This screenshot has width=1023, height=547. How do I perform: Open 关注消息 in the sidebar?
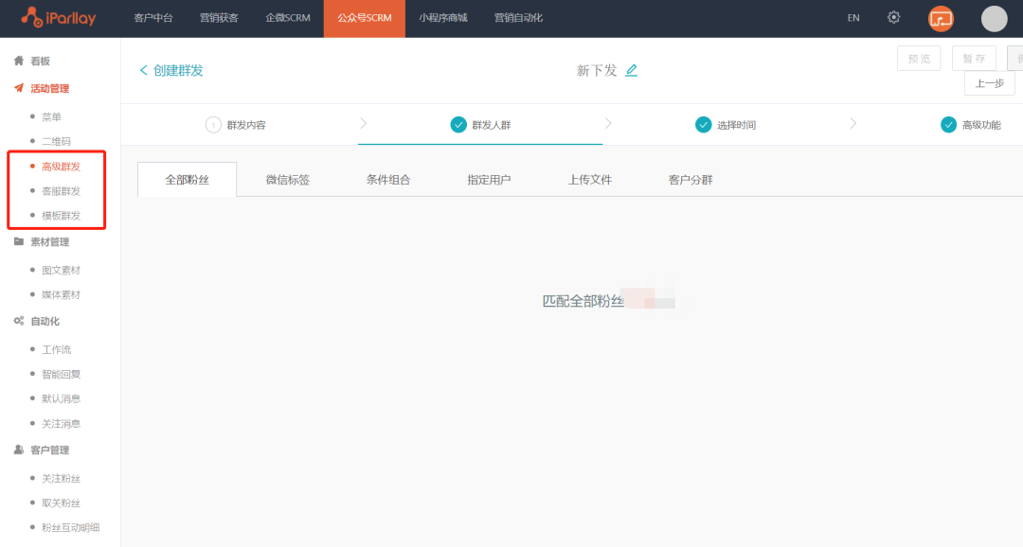62,424
